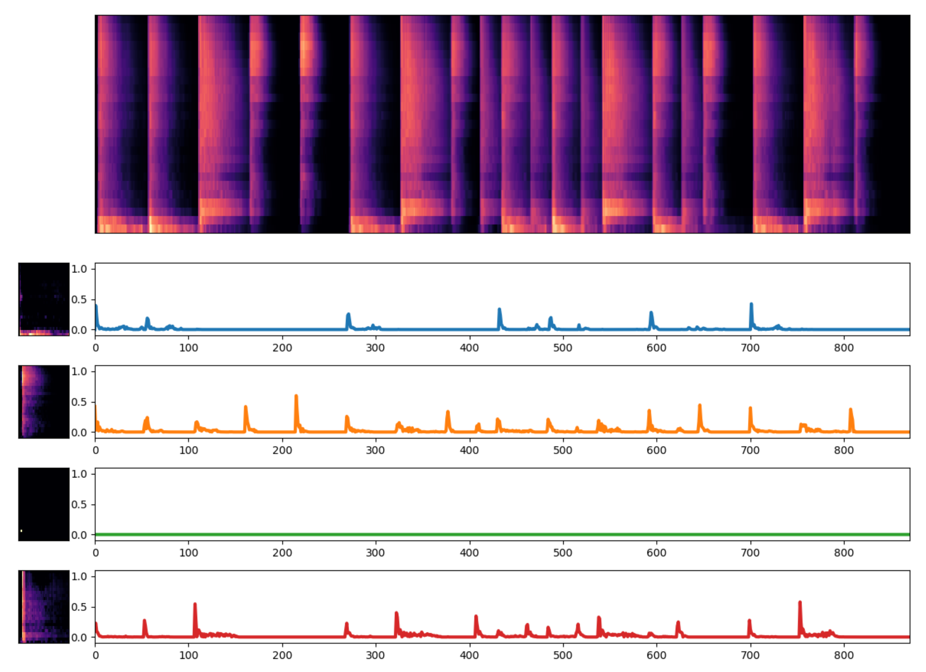Click the '1.0' y-axis label of orange plot
The height and width of the screenshot is (672, 926).
click(79, 372)
